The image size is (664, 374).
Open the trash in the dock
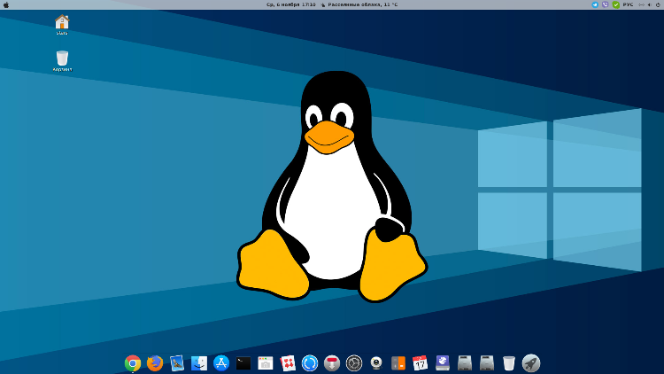(x=509, y=362)
